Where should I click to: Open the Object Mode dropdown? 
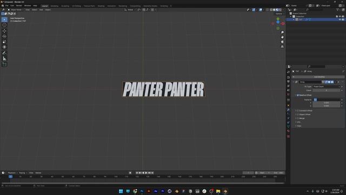(16, 10)
